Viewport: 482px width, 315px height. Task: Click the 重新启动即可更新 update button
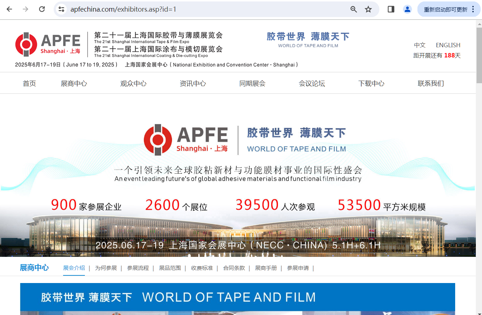(446, 9)
